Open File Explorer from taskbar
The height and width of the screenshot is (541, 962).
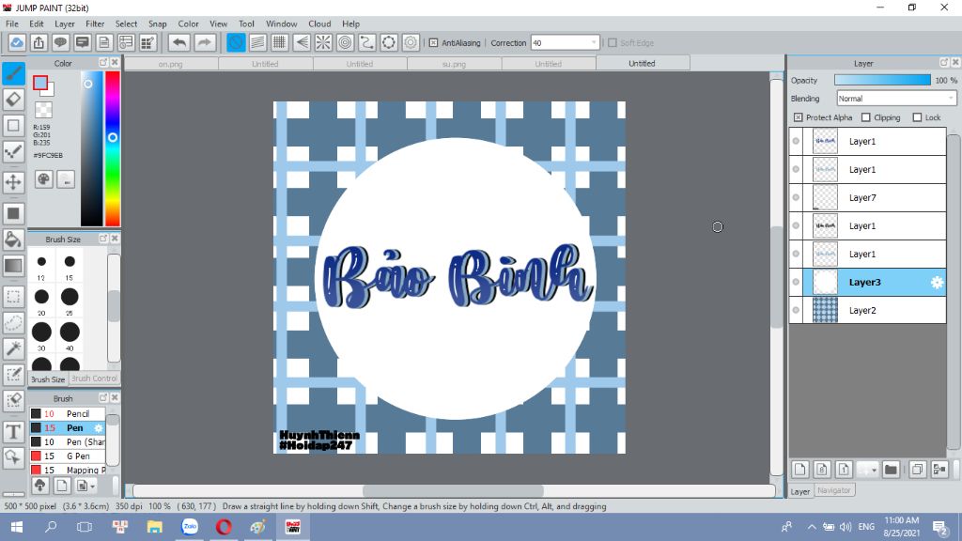coord(155,527)
